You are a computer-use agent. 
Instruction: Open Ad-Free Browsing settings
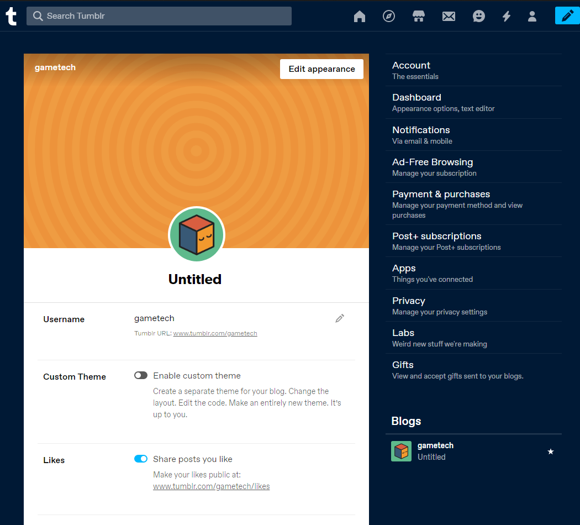(x=473, y=167)
